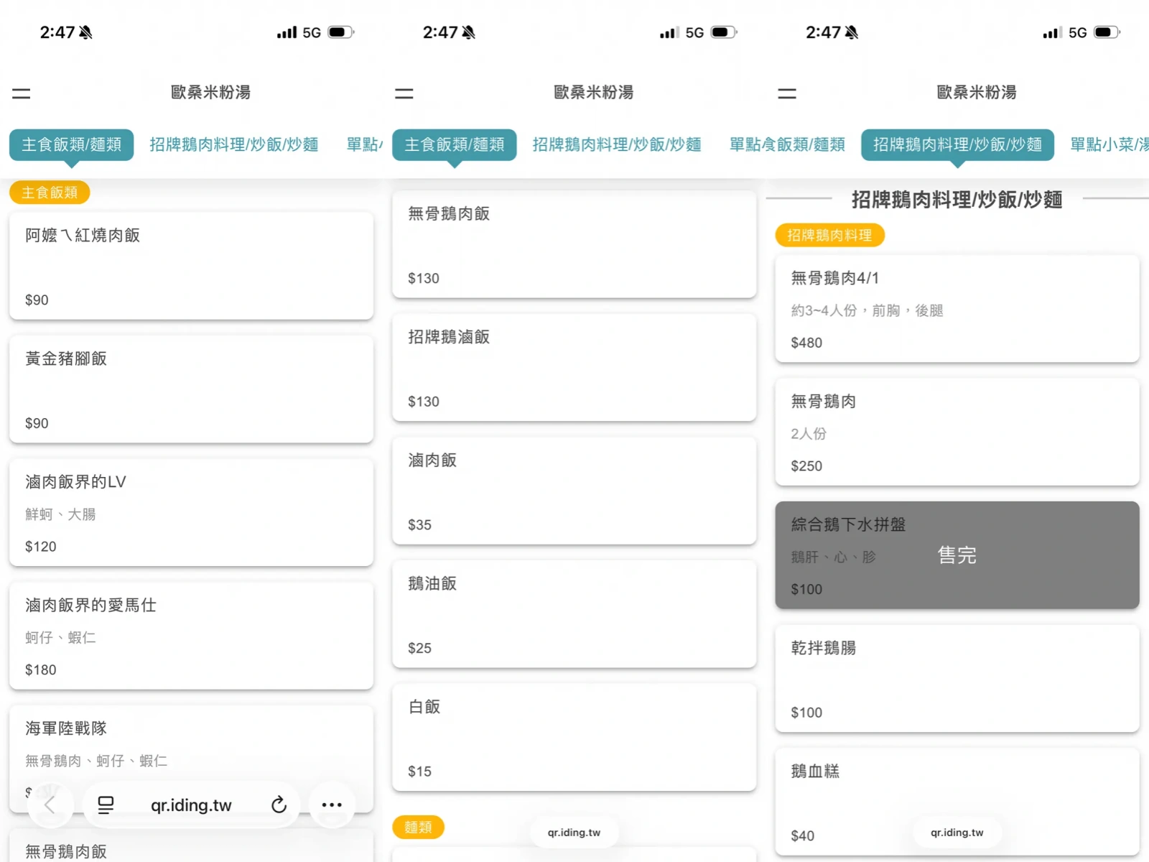Viewport: 1149px width, 862px height.
Task: Tap the browser back arrow
Action: click(x=50, y=805)
